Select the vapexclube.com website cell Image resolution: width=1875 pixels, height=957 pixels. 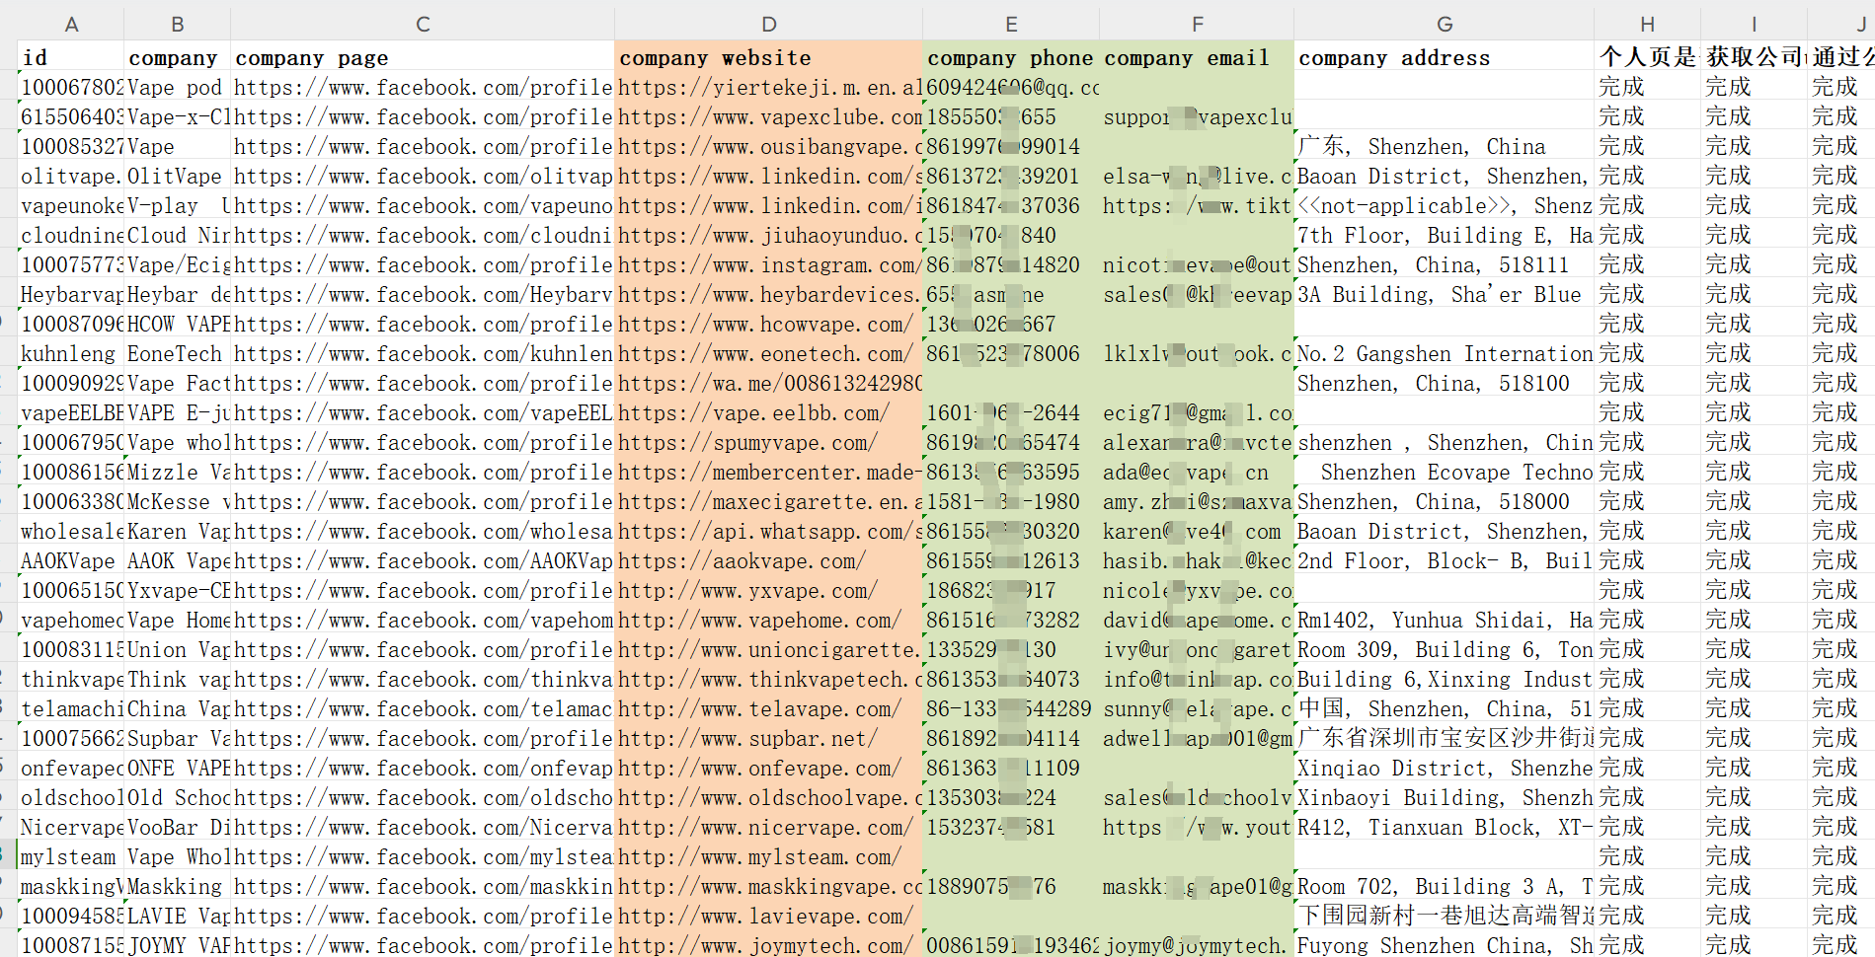769,116
